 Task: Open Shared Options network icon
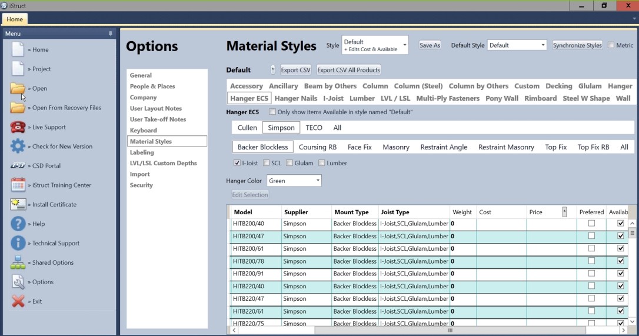(x=18, y=262)
